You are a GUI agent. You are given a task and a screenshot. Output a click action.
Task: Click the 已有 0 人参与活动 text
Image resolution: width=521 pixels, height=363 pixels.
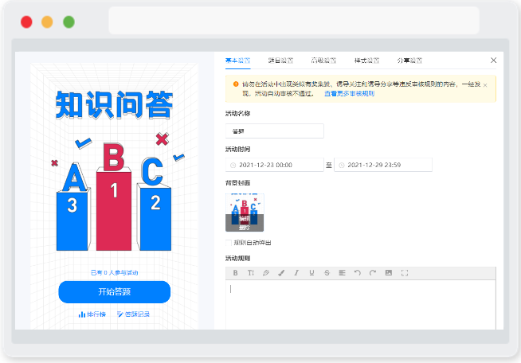114,273
